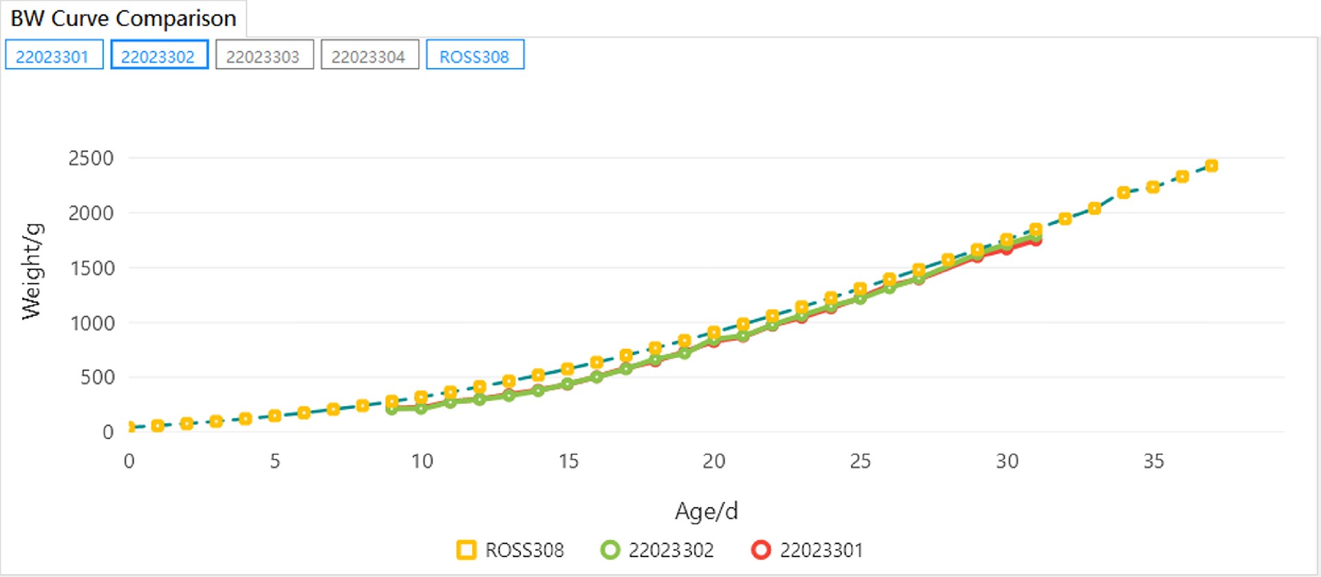This screenshot has width=1321, height=577.
Task: Enable the 22023304 series button
Action: pyautogui.click(x=369, y=56)
